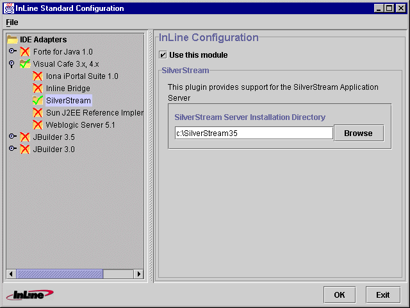This screenshot has height=308, width=410.
Task: Expand the Forte for Java 1.0 node
Action: pos(12,51)
